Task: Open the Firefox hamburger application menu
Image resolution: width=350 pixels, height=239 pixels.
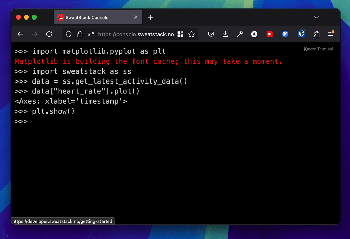Action: click(x=331, y=34)
